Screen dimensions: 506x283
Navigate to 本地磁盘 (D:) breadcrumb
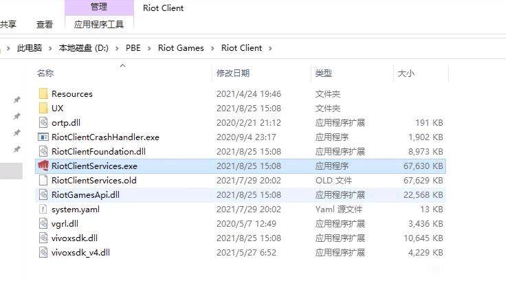click(x=84, y=48)
